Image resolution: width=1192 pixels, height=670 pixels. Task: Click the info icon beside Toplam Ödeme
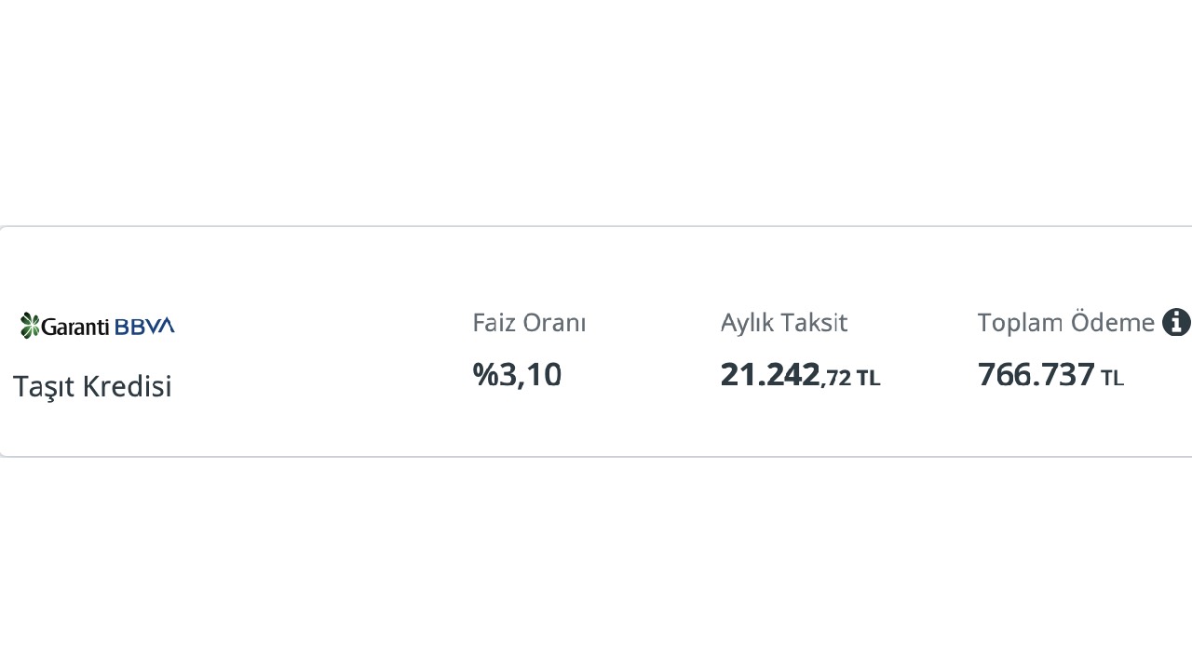1176,323
